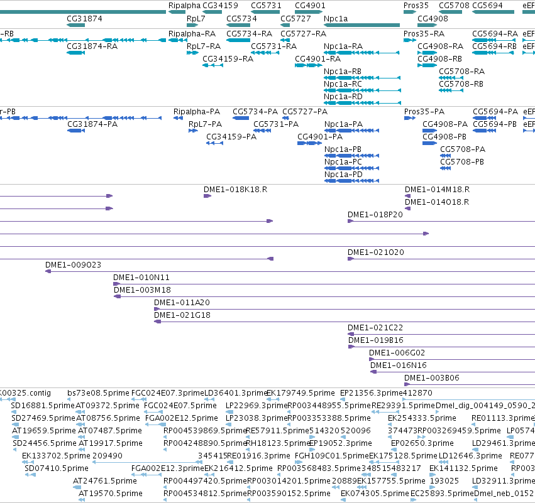535x503 pixels.
Task: Click the CG5727-RA transcript label
Action: click(303, 34)
